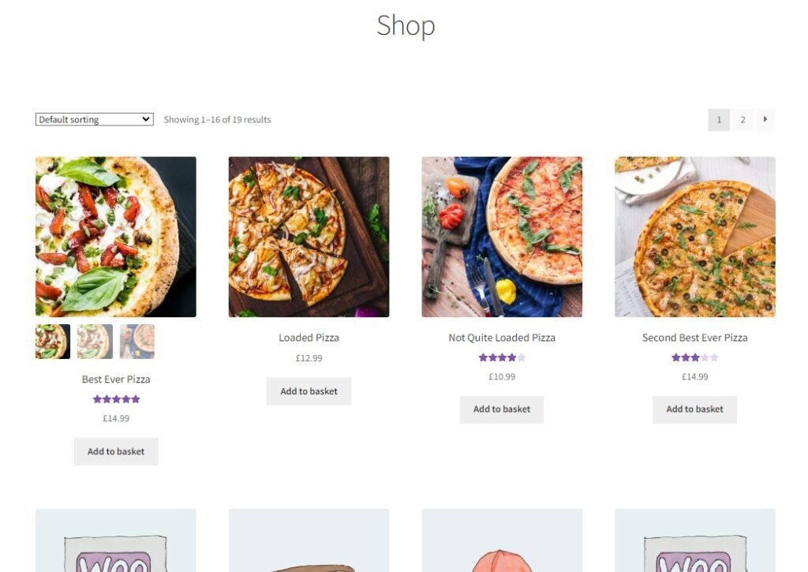Click the dropdown chevron on sorting selector

[145, 119]
